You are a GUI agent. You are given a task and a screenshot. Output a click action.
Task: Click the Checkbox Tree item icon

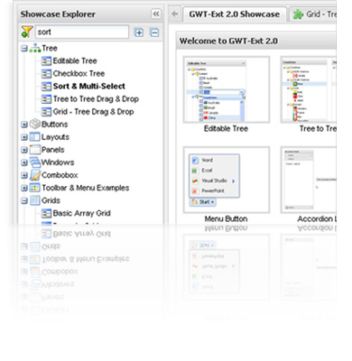[x=46, y=74]
